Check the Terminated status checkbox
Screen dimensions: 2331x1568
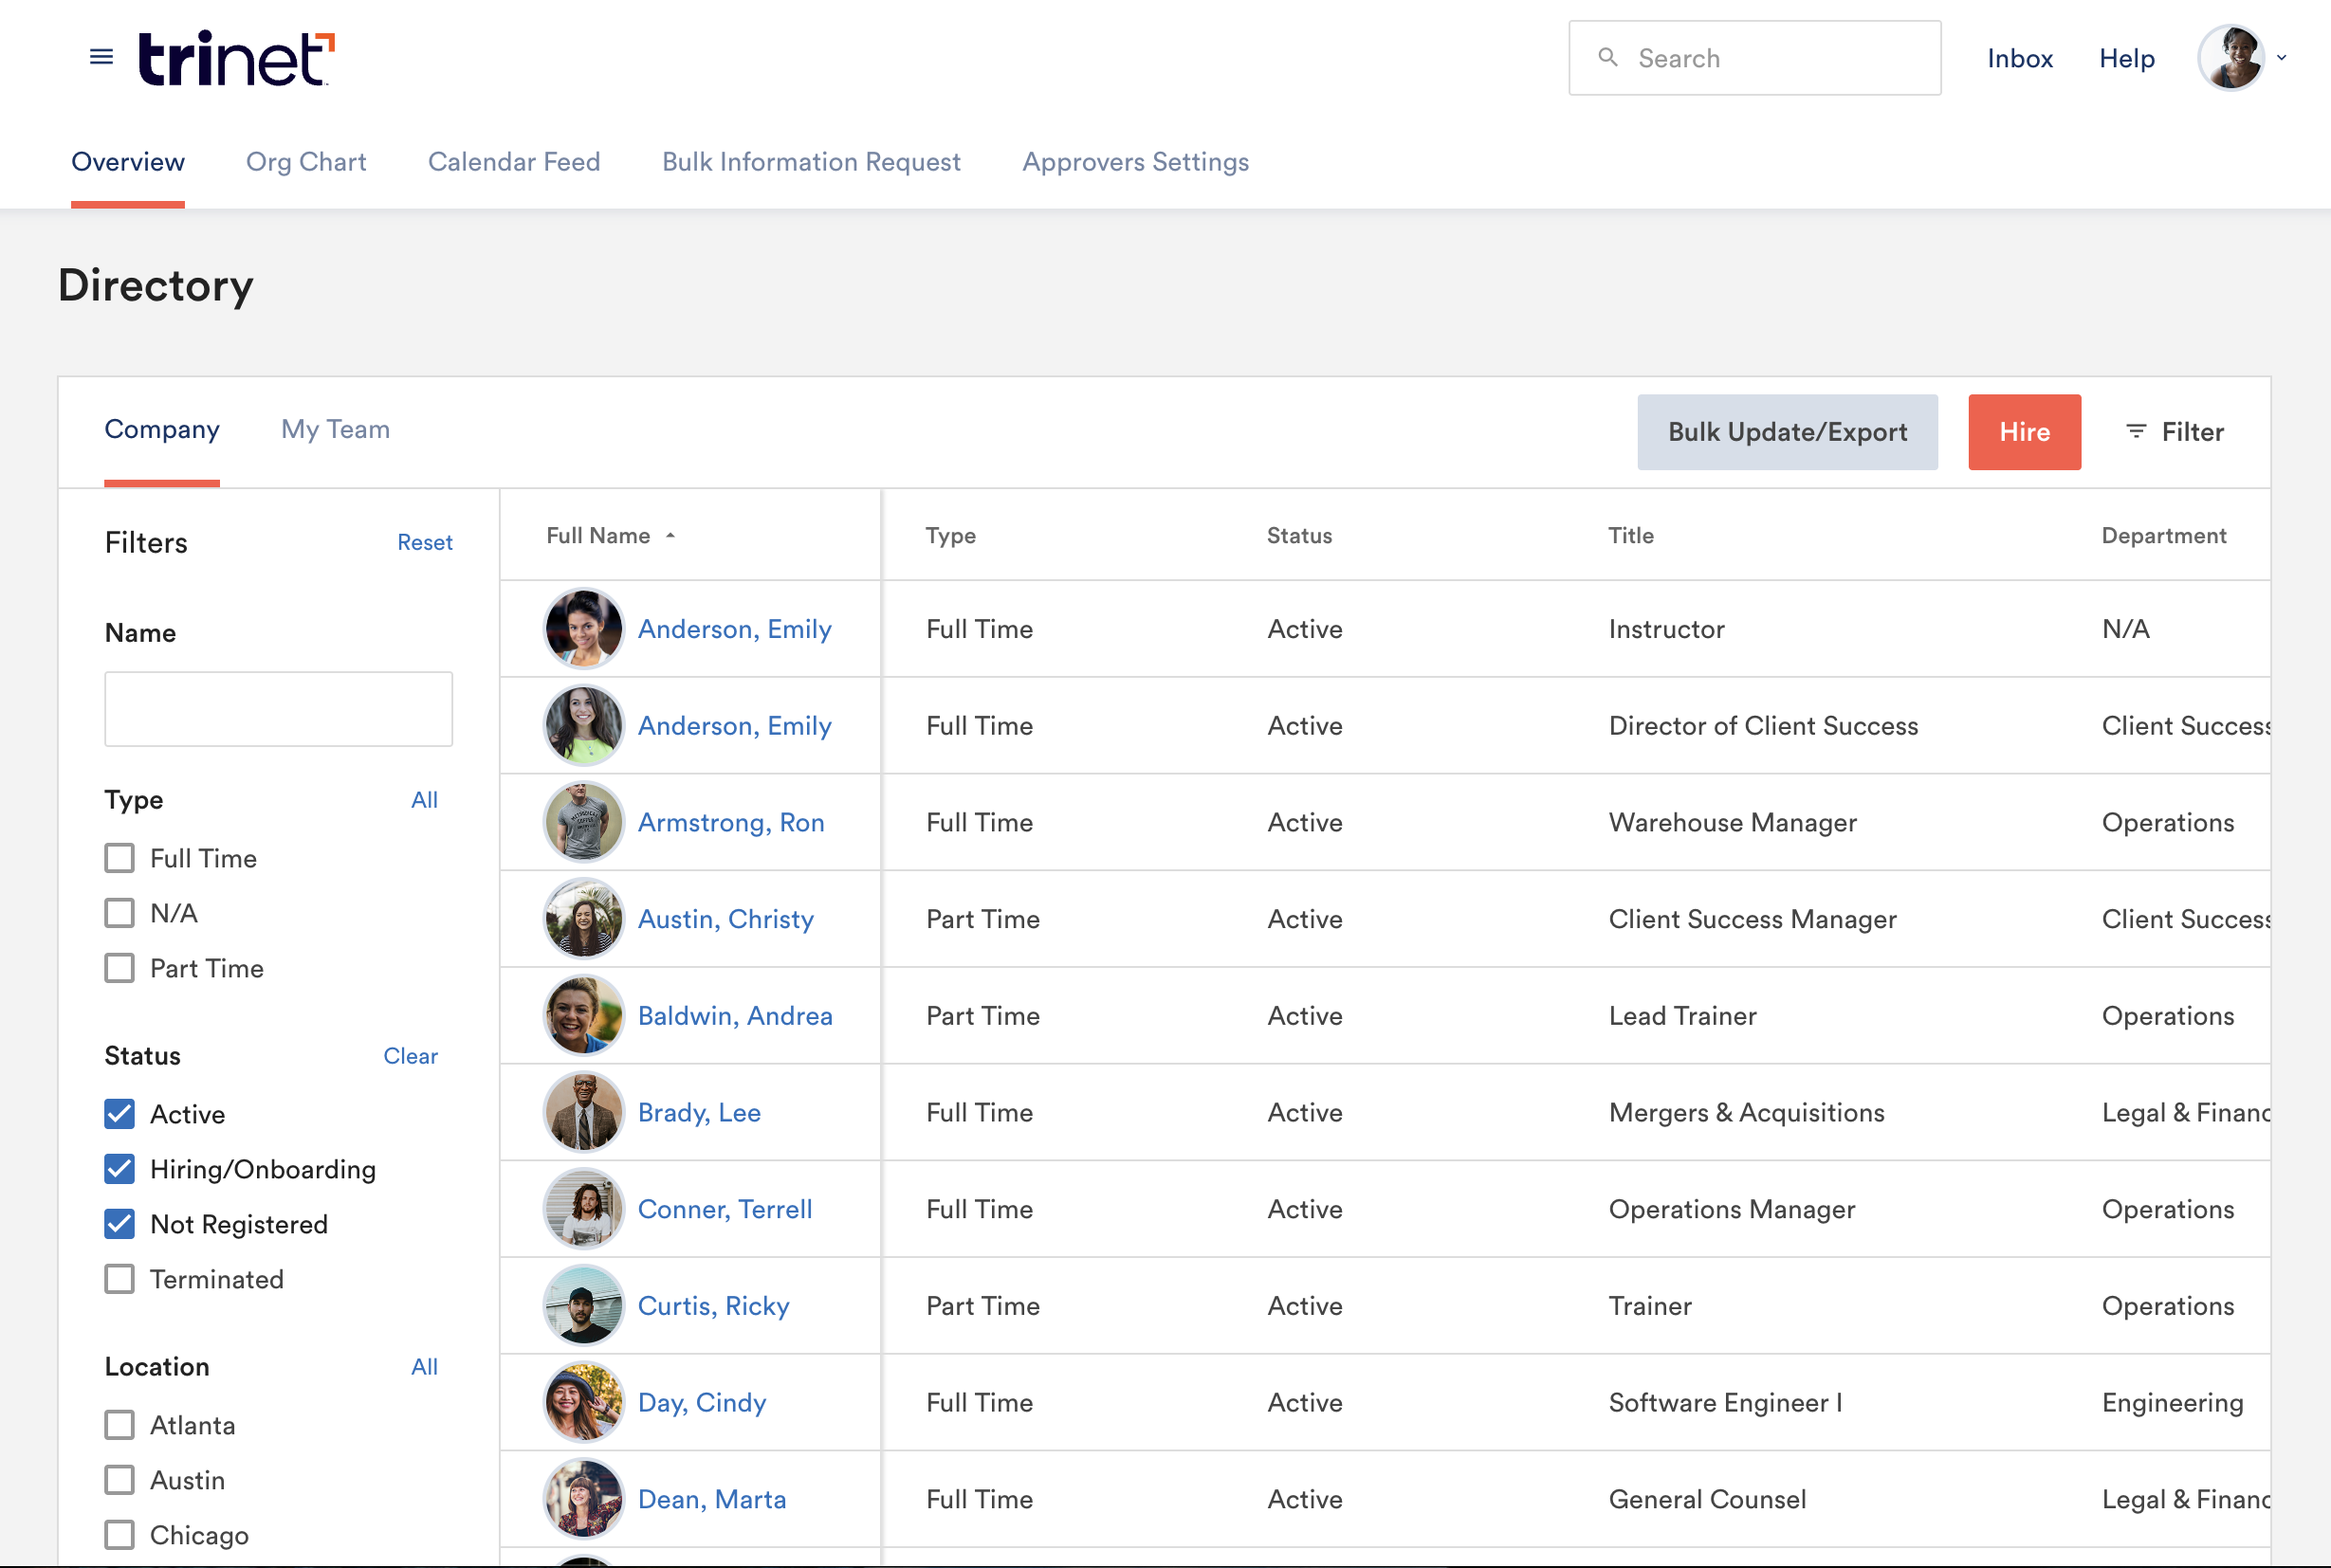click(120, 1279)
